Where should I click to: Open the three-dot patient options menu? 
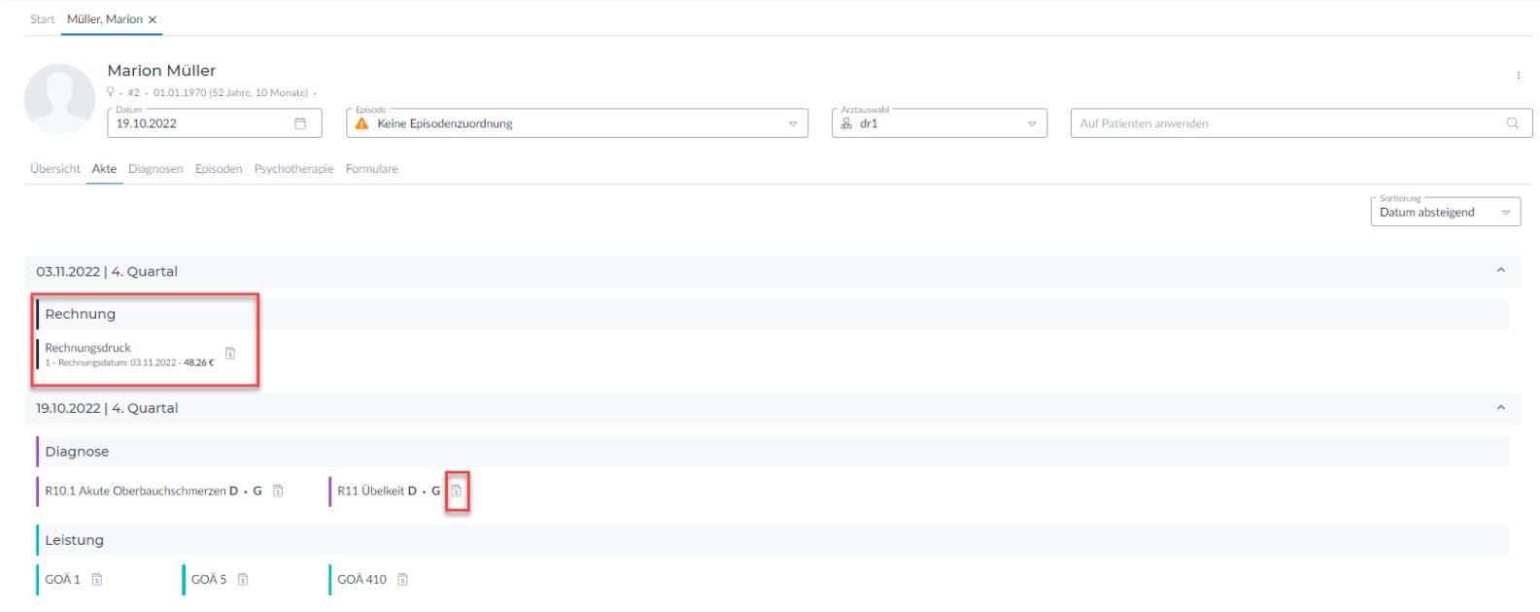[x=1518, y=75]
